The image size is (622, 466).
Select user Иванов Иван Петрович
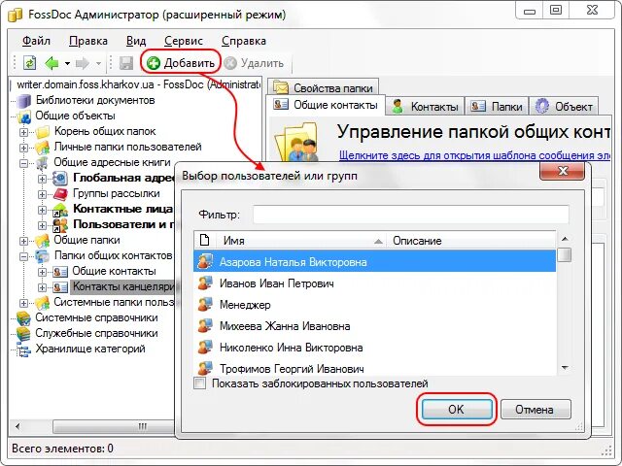pos(374,283)
